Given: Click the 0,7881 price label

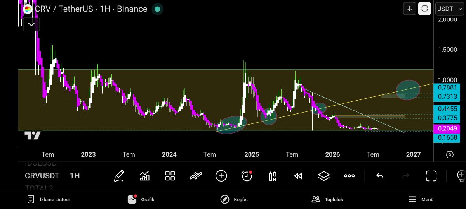Looking at the screenshot, I should click(447, 87).
